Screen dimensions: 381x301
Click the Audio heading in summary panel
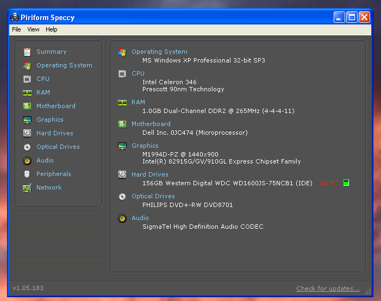(140, 218)
